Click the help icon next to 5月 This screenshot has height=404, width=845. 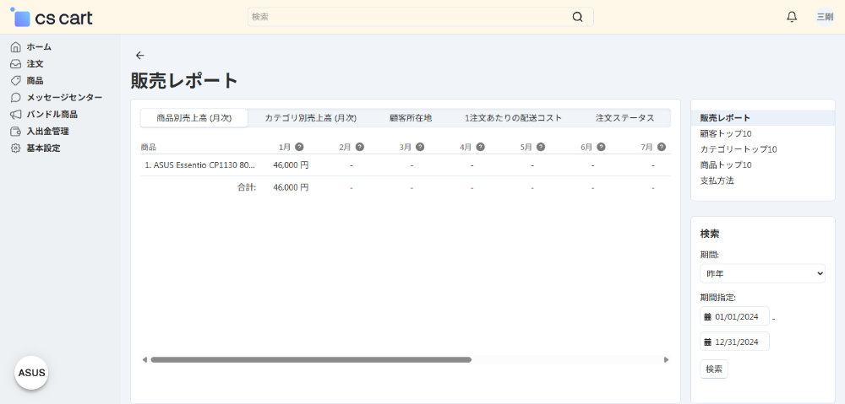[541, 147]
